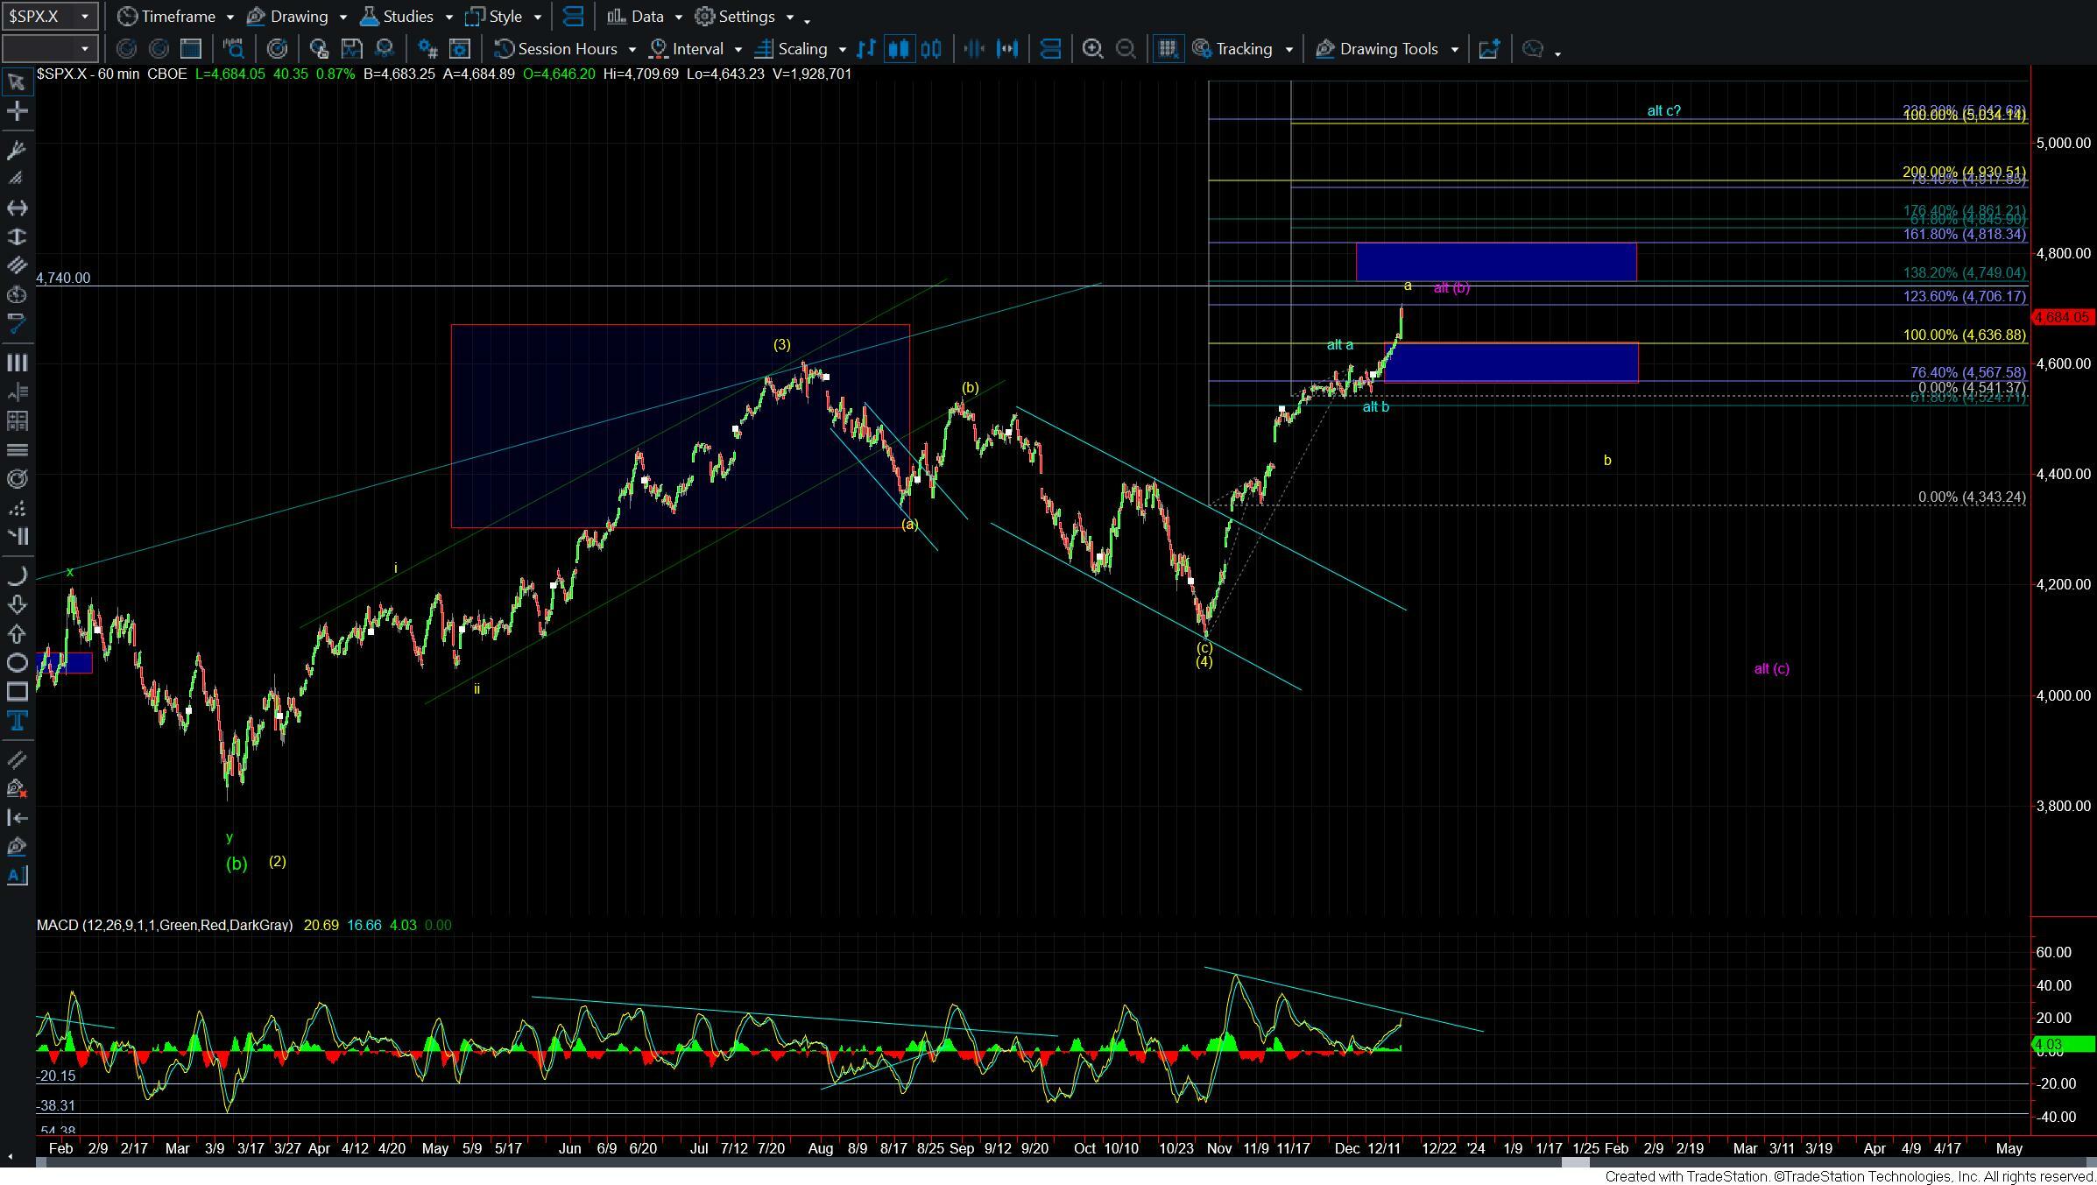
Task: Click the add chart analysis icon
Action: pyautogui.click(x=1489, y=49)
